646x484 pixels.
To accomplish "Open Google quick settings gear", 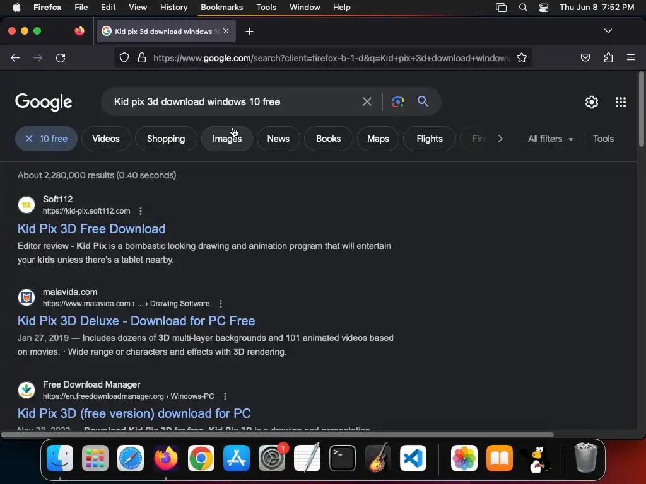I will pyautogui.click(x=592, y=102).
